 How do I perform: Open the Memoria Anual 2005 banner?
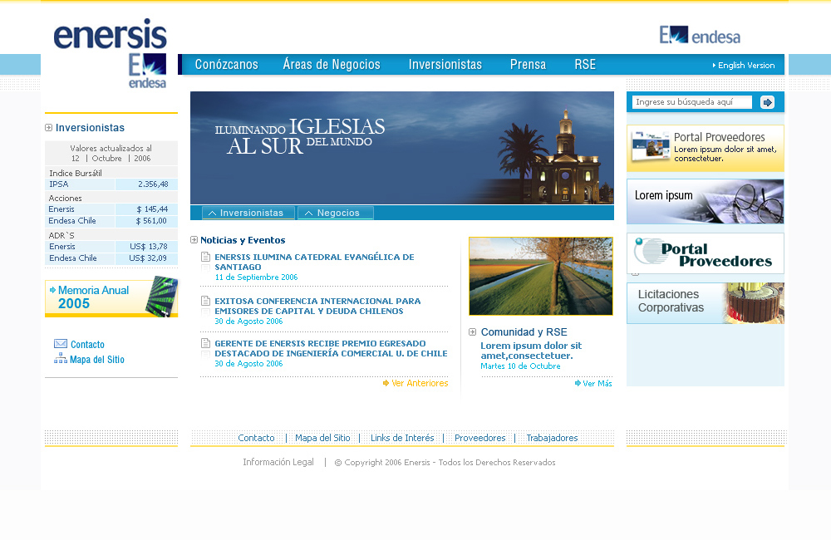coord(111,297)
